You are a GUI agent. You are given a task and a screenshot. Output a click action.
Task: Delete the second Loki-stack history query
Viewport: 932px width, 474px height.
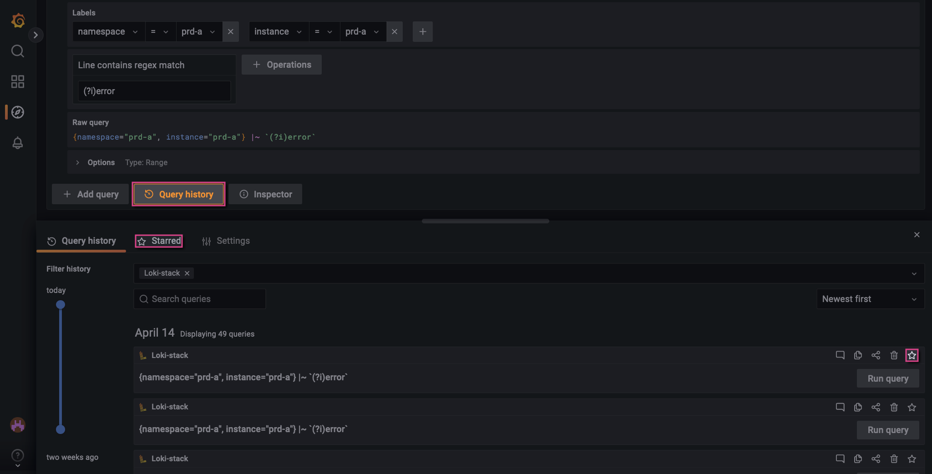click(894, 407)
